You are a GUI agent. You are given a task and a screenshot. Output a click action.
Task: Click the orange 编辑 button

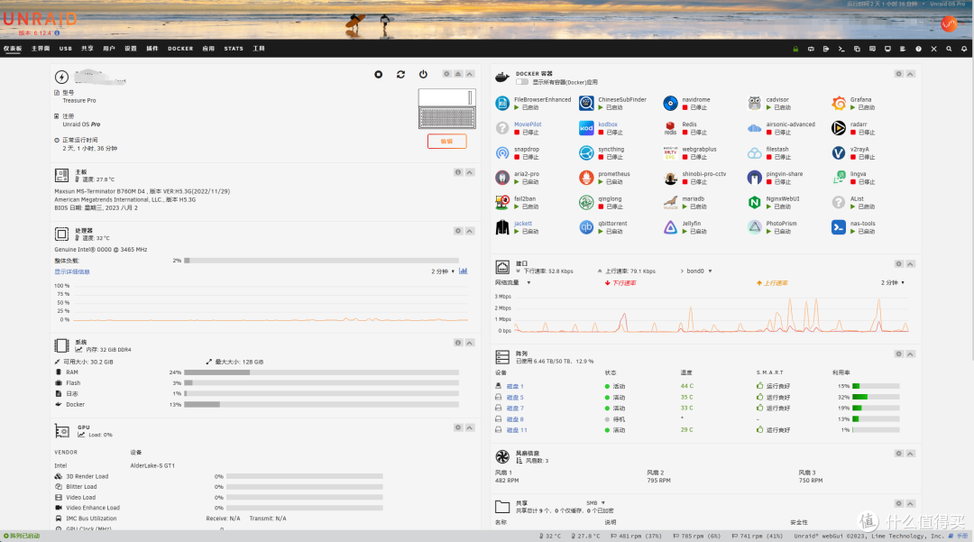click(x=446, y=142)
